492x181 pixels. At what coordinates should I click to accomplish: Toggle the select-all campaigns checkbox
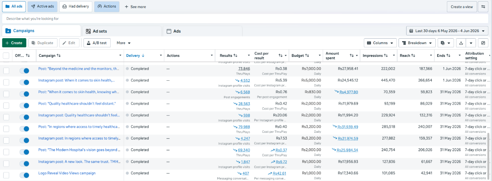pos(6,56)
